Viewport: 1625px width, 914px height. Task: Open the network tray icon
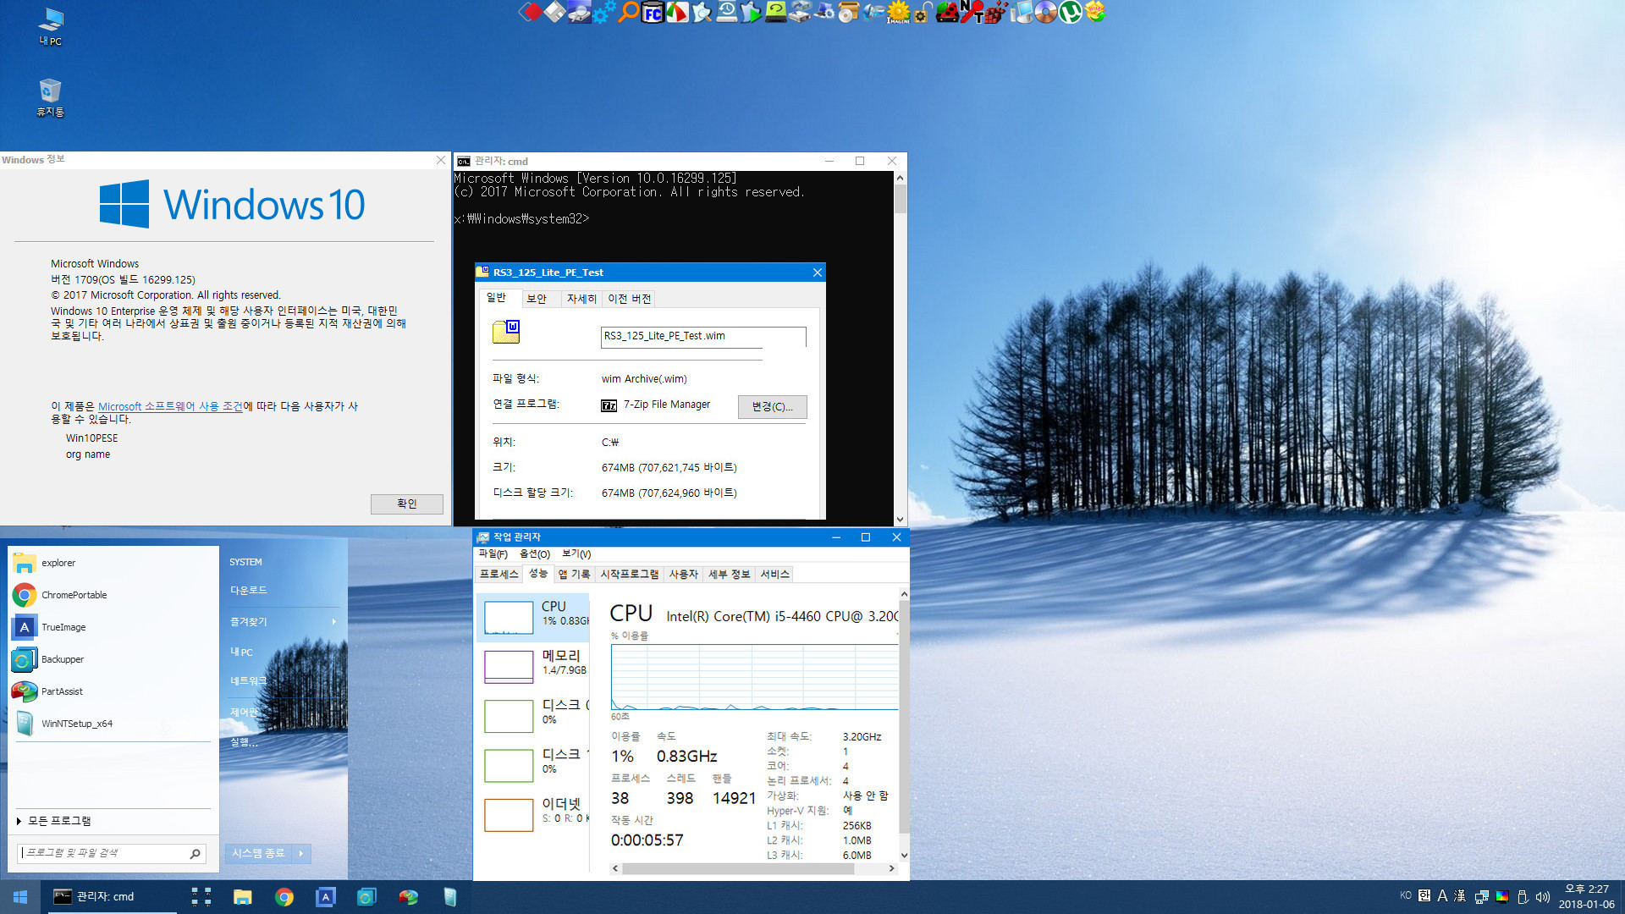click(1482, 897)
